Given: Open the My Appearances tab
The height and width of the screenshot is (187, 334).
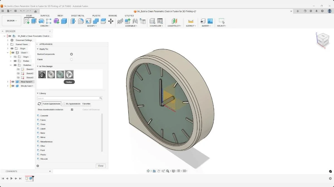Looking at the screenshot, I should (x=74, y=104).
